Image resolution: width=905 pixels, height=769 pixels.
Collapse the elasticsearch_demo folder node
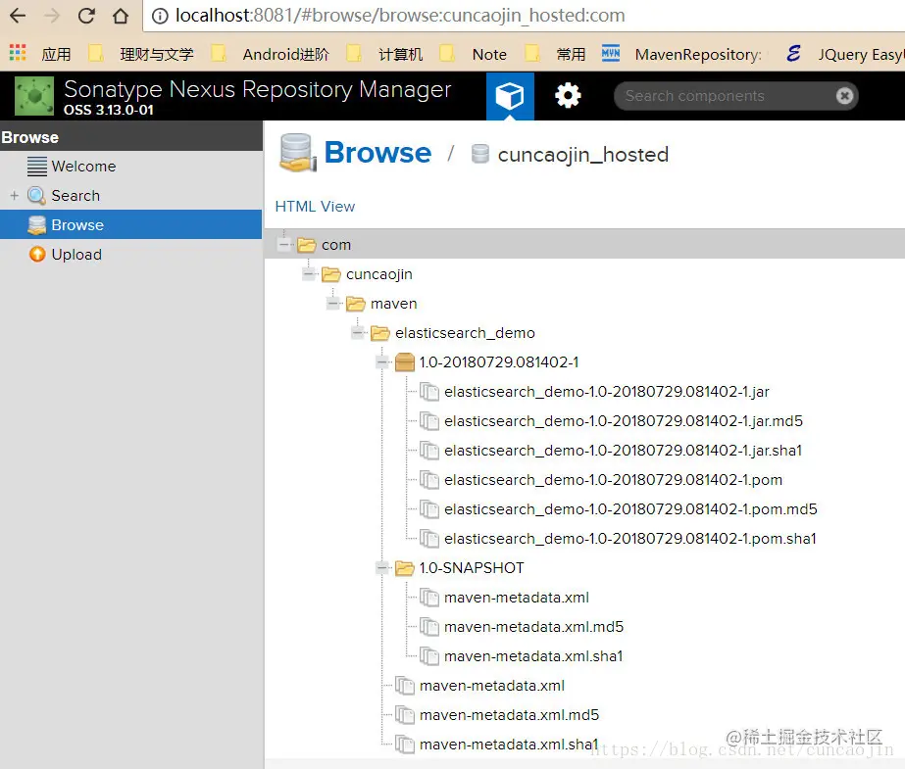pos(357,333)
